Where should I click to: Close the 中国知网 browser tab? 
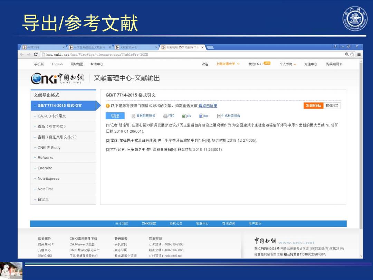[64, 47]
